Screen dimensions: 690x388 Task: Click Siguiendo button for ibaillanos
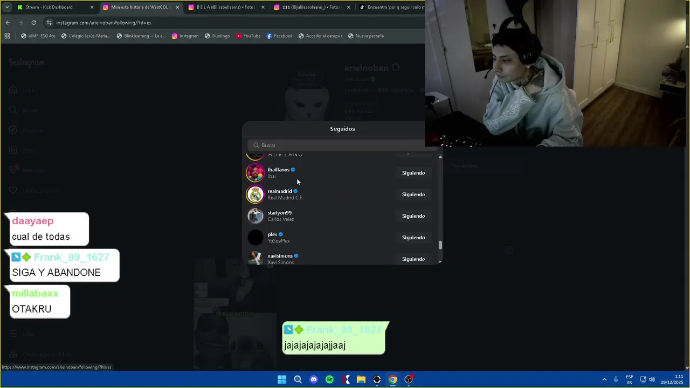pos(413,173)
